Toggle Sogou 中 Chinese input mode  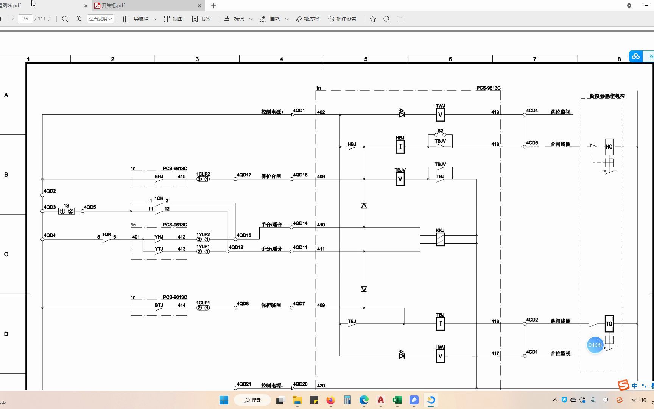(635, 386)
